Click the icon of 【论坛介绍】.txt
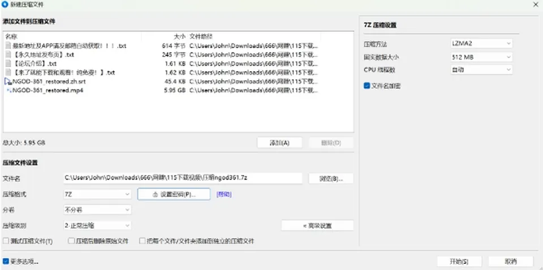 pyautogui.click(x=8, y=64)
